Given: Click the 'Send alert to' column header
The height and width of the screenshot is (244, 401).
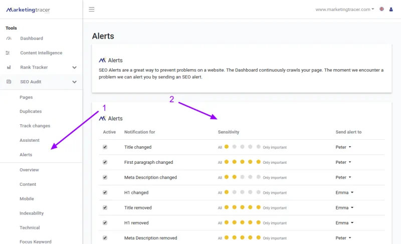Looking at the screenshot, I should tap(348, 132).
